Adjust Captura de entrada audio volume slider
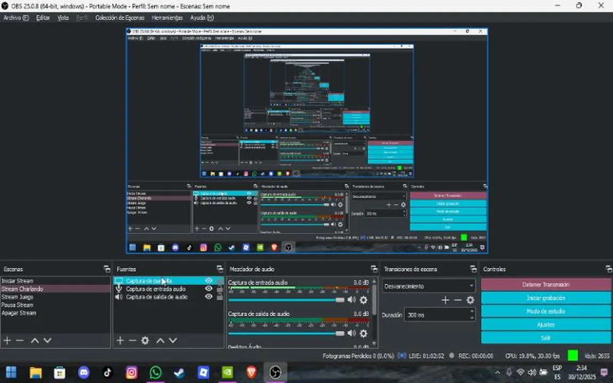 287,300
